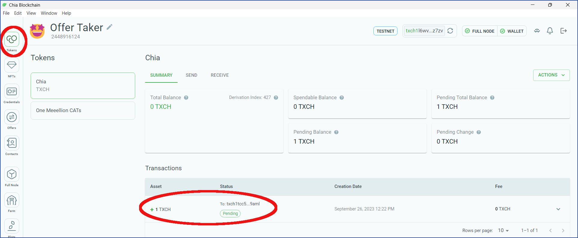Copy the txch1l6wv...z7zv address
Screen dimensions: 578x238
coord(424,31)
